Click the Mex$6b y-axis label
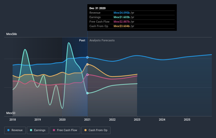 tap(12, 34)
